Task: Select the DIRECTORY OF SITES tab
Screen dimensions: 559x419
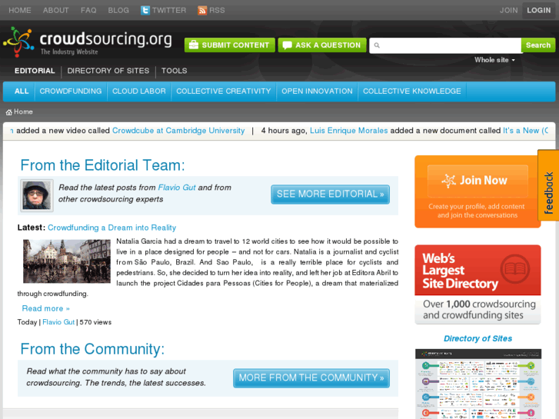Action: [108, 71]
